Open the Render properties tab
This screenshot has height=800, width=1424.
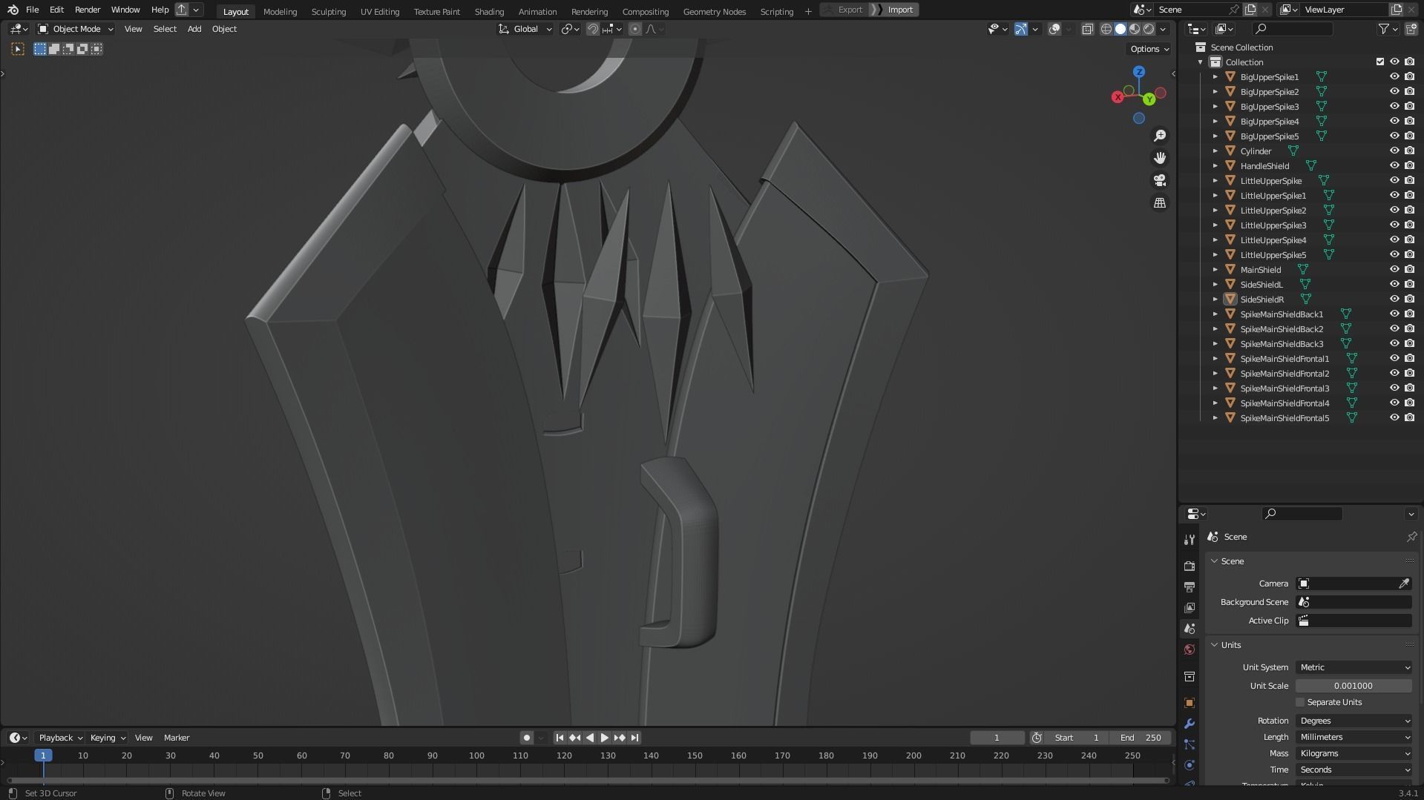(x=1190, y=566)
